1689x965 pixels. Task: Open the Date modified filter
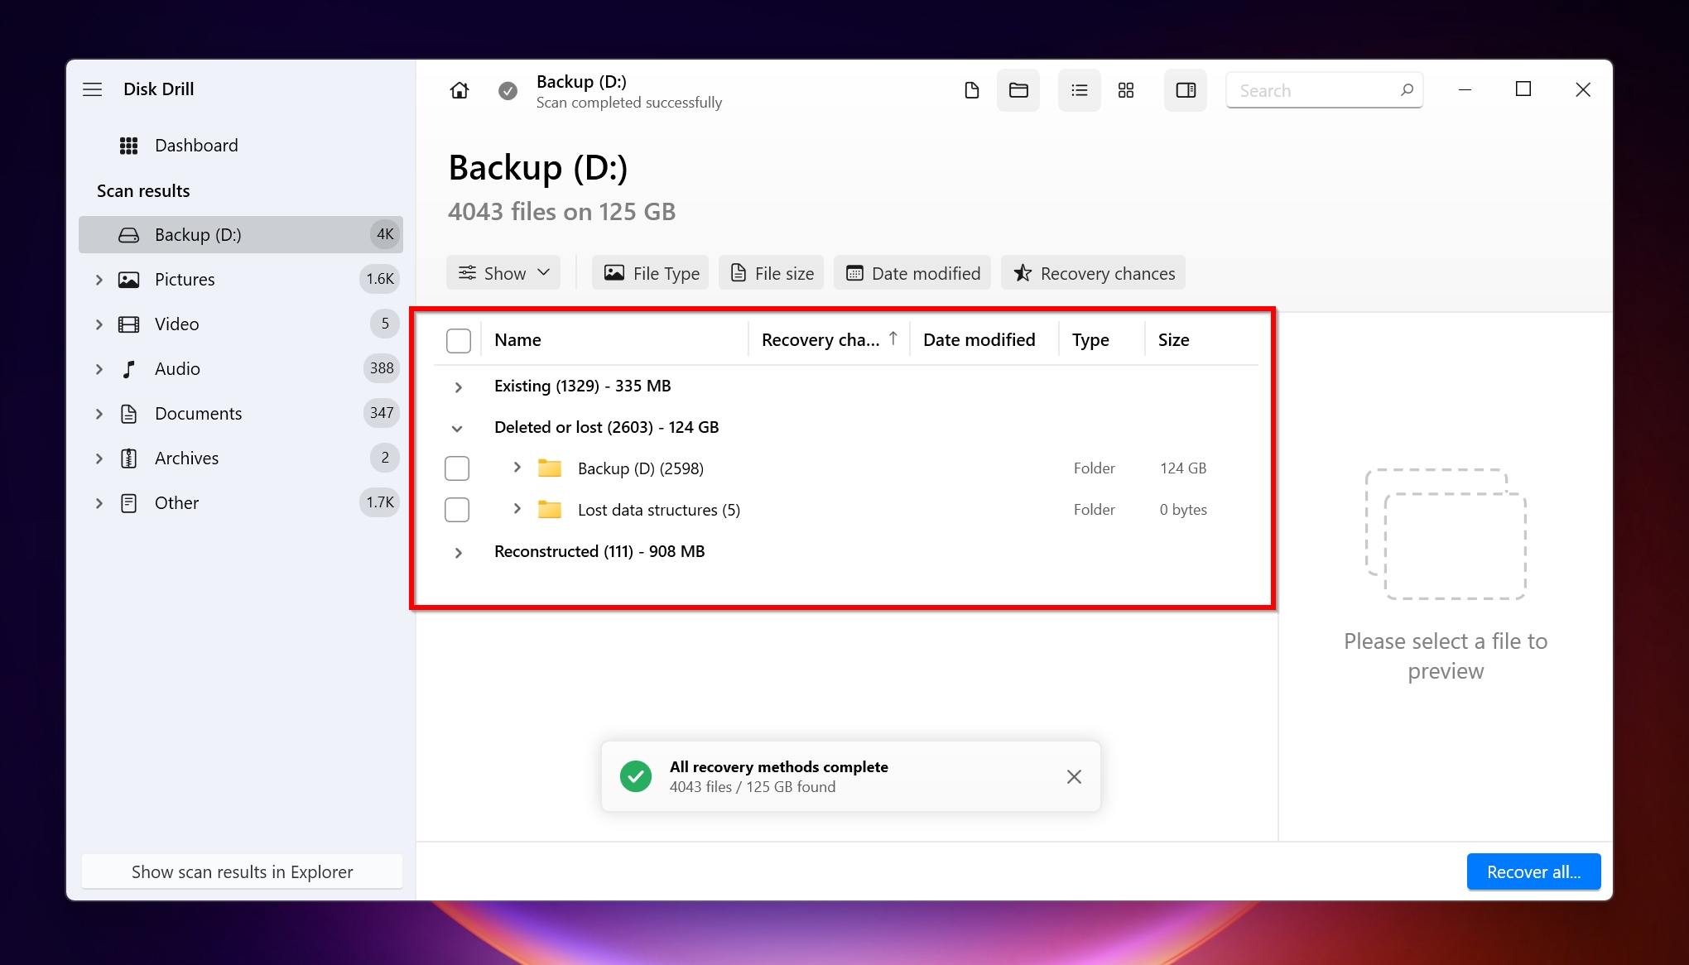click(x=912, y=273)
